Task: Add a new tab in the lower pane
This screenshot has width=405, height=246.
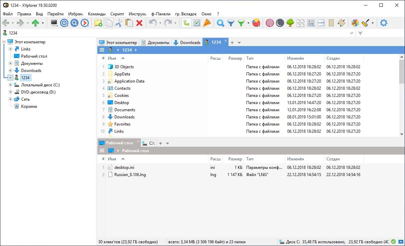Action: (x=160, y=143)
